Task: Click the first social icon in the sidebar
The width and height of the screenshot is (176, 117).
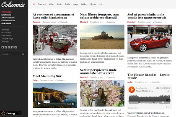Action: click(3, 47)
